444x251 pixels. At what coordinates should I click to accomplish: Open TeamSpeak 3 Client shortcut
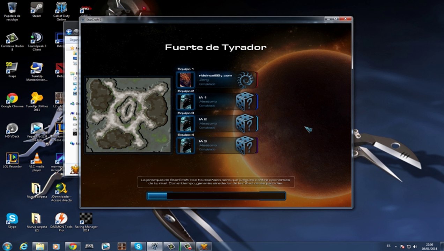tap(37, 41)
